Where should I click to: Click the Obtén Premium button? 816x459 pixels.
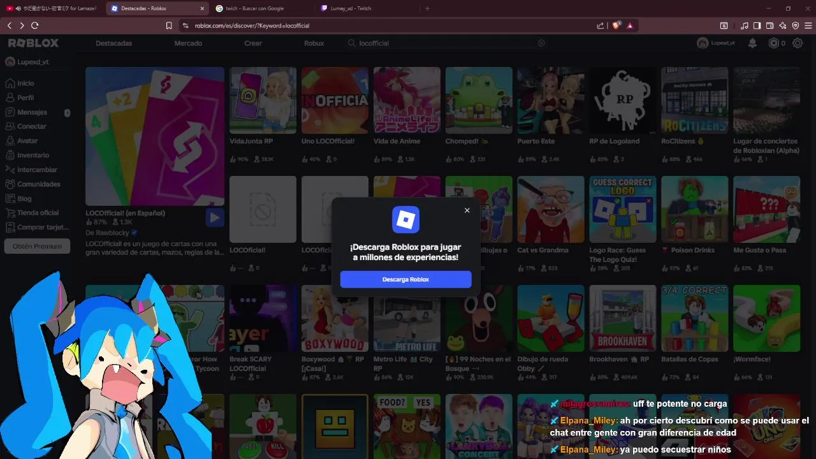pos(37,246)
